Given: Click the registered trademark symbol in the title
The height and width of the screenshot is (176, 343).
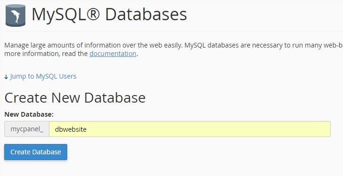Looking at the screenshot, I should (x=93, y=15).
